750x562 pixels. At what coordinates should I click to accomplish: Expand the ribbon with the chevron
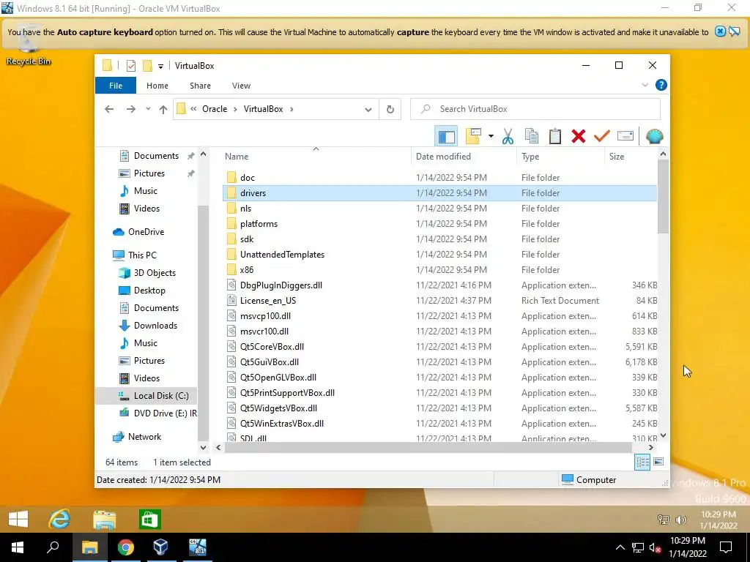645,85
